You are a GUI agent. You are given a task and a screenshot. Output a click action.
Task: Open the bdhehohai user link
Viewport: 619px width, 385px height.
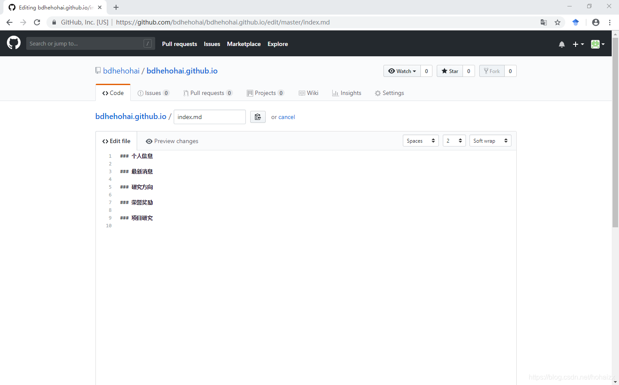click(121, 71)
